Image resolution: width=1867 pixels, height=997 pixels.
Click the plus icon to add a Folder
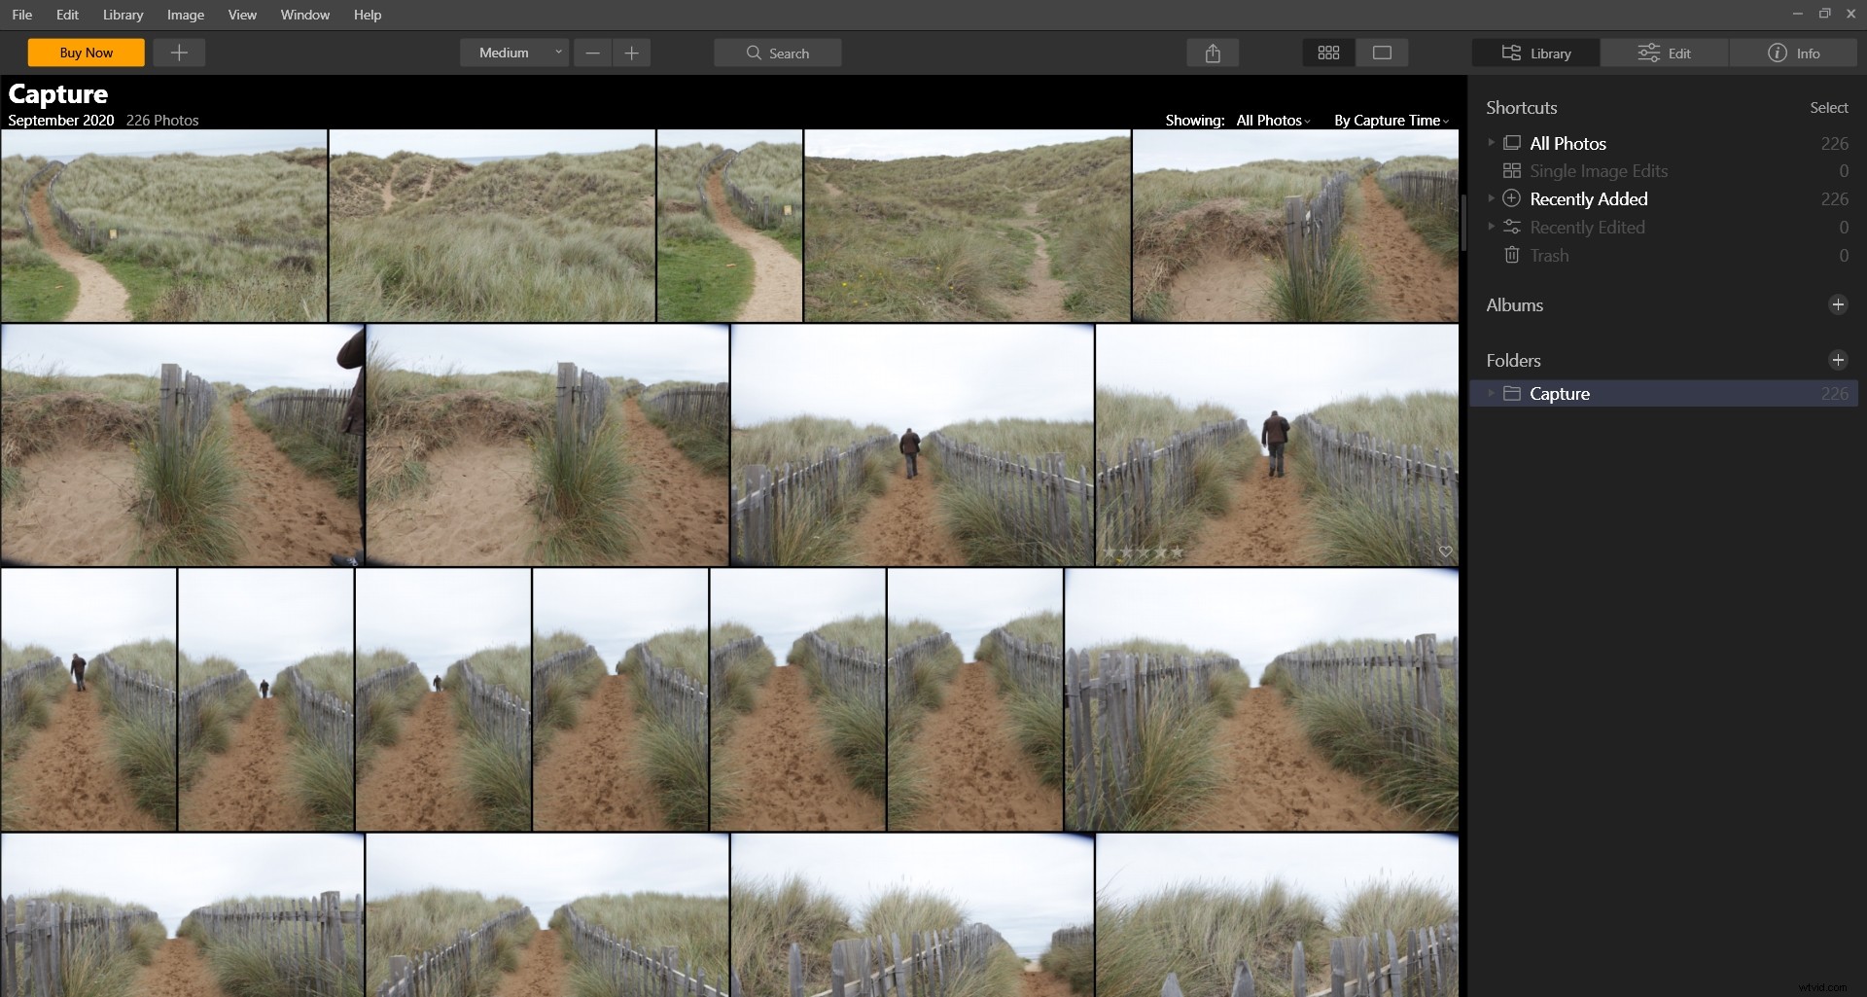tap(1838, 360)
